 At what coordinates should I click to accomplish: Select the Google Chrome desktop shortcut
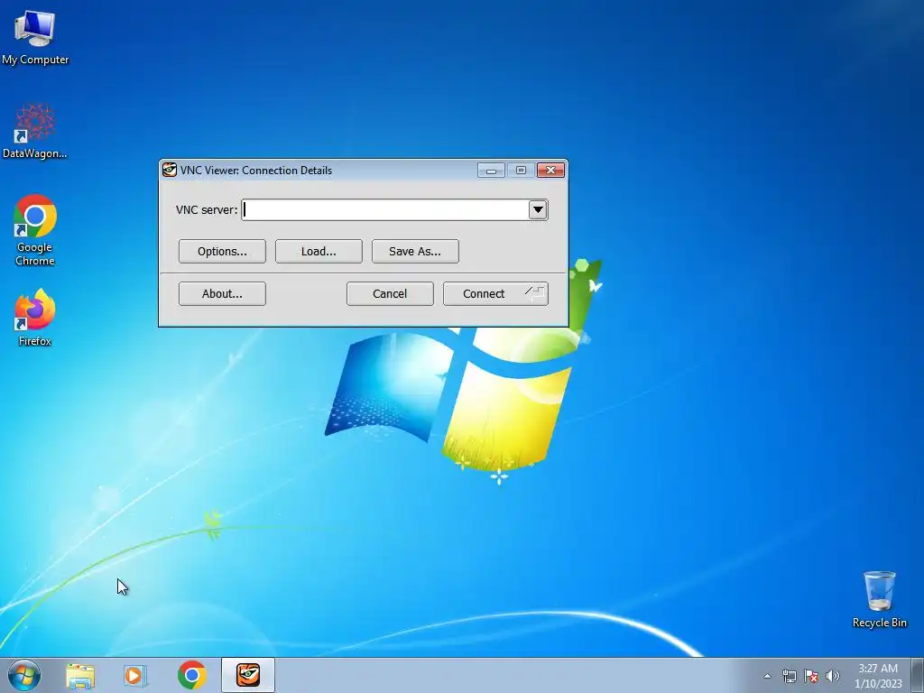[x=35, y=230]
